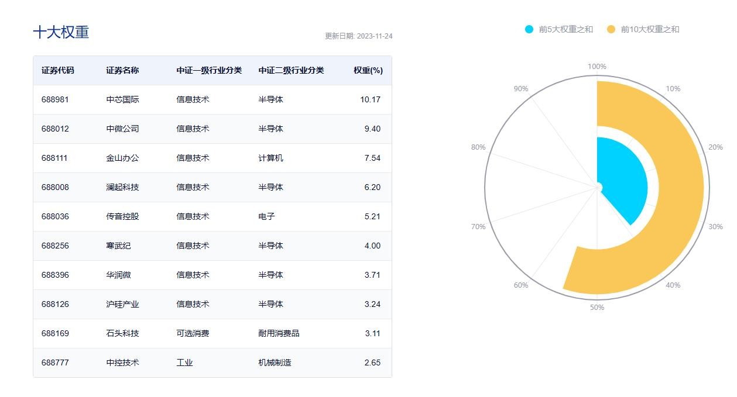Screen dimensions: 737x397
Task: Click security code 688256
Action: click(x=55, y=246)
